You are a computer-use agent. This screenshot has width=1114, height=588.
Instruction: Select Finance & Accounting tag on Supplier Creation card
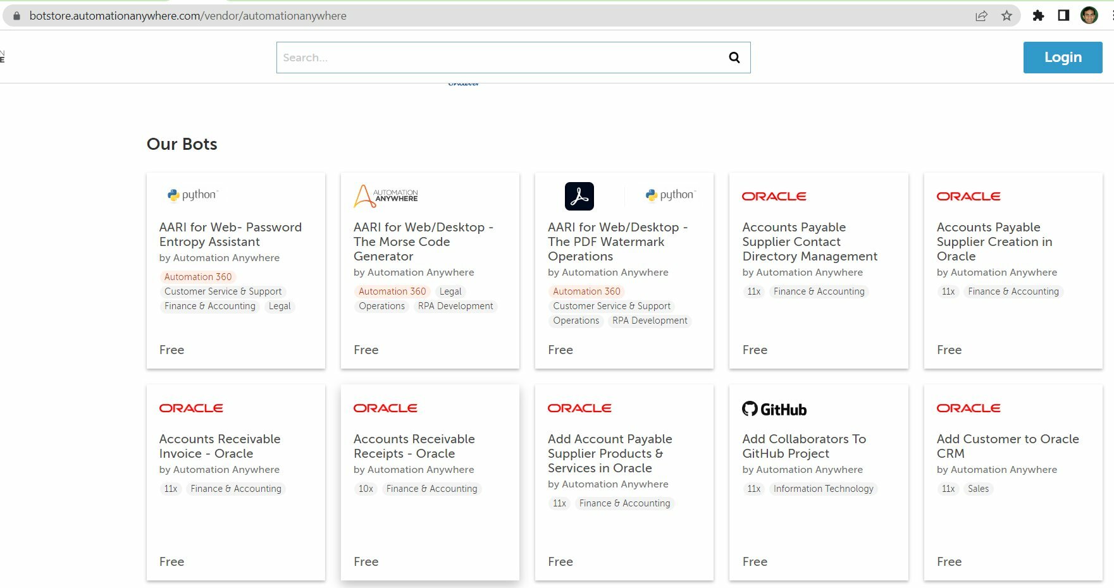tap(1013, 291)
